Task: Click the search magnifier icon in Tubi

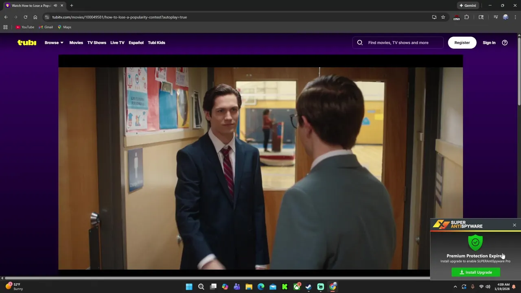Action: pyautogui.click(x=360, y=42)
